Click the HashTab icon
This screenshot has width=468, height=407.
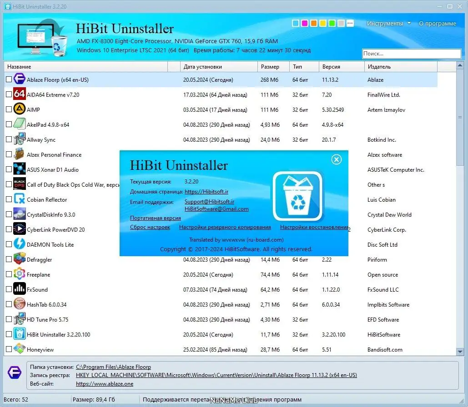click(20, 304)
